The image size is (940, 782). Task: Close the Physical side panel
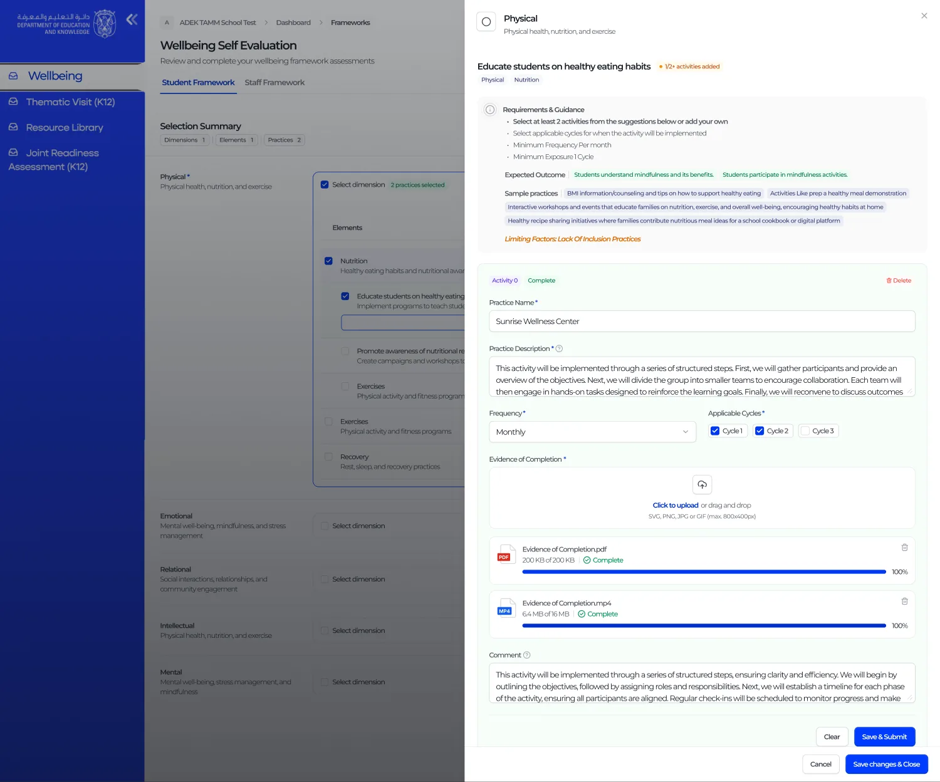click(x=924, y=16)
